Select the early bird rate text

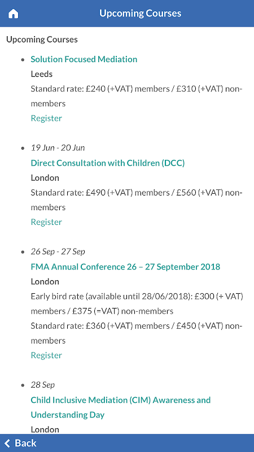tap(137, 304)
